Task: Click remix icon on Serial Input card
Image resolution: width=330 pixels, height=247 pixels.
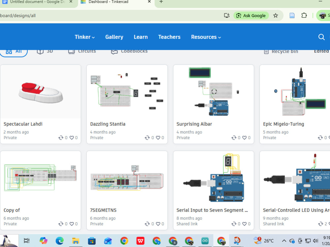Action: point(234,224)
